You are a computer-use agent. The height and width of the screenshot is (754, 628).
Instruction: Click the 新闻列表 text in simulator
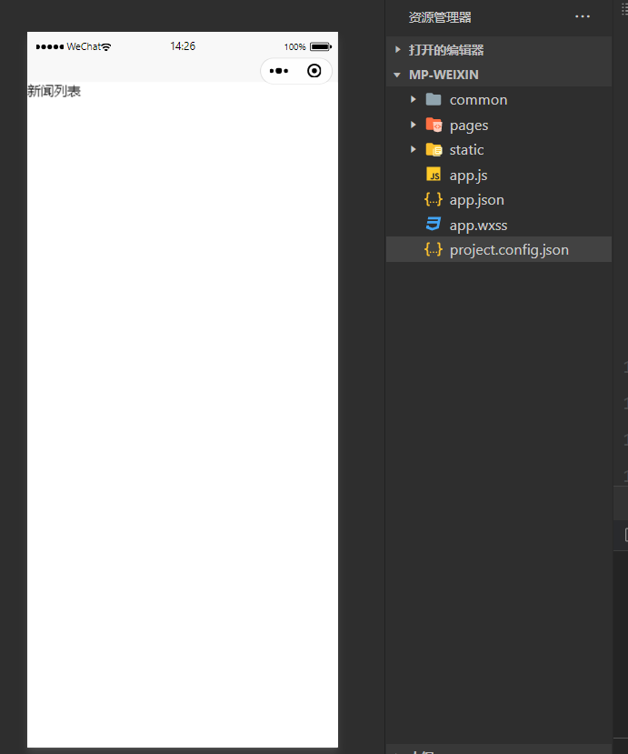[55, 91]
